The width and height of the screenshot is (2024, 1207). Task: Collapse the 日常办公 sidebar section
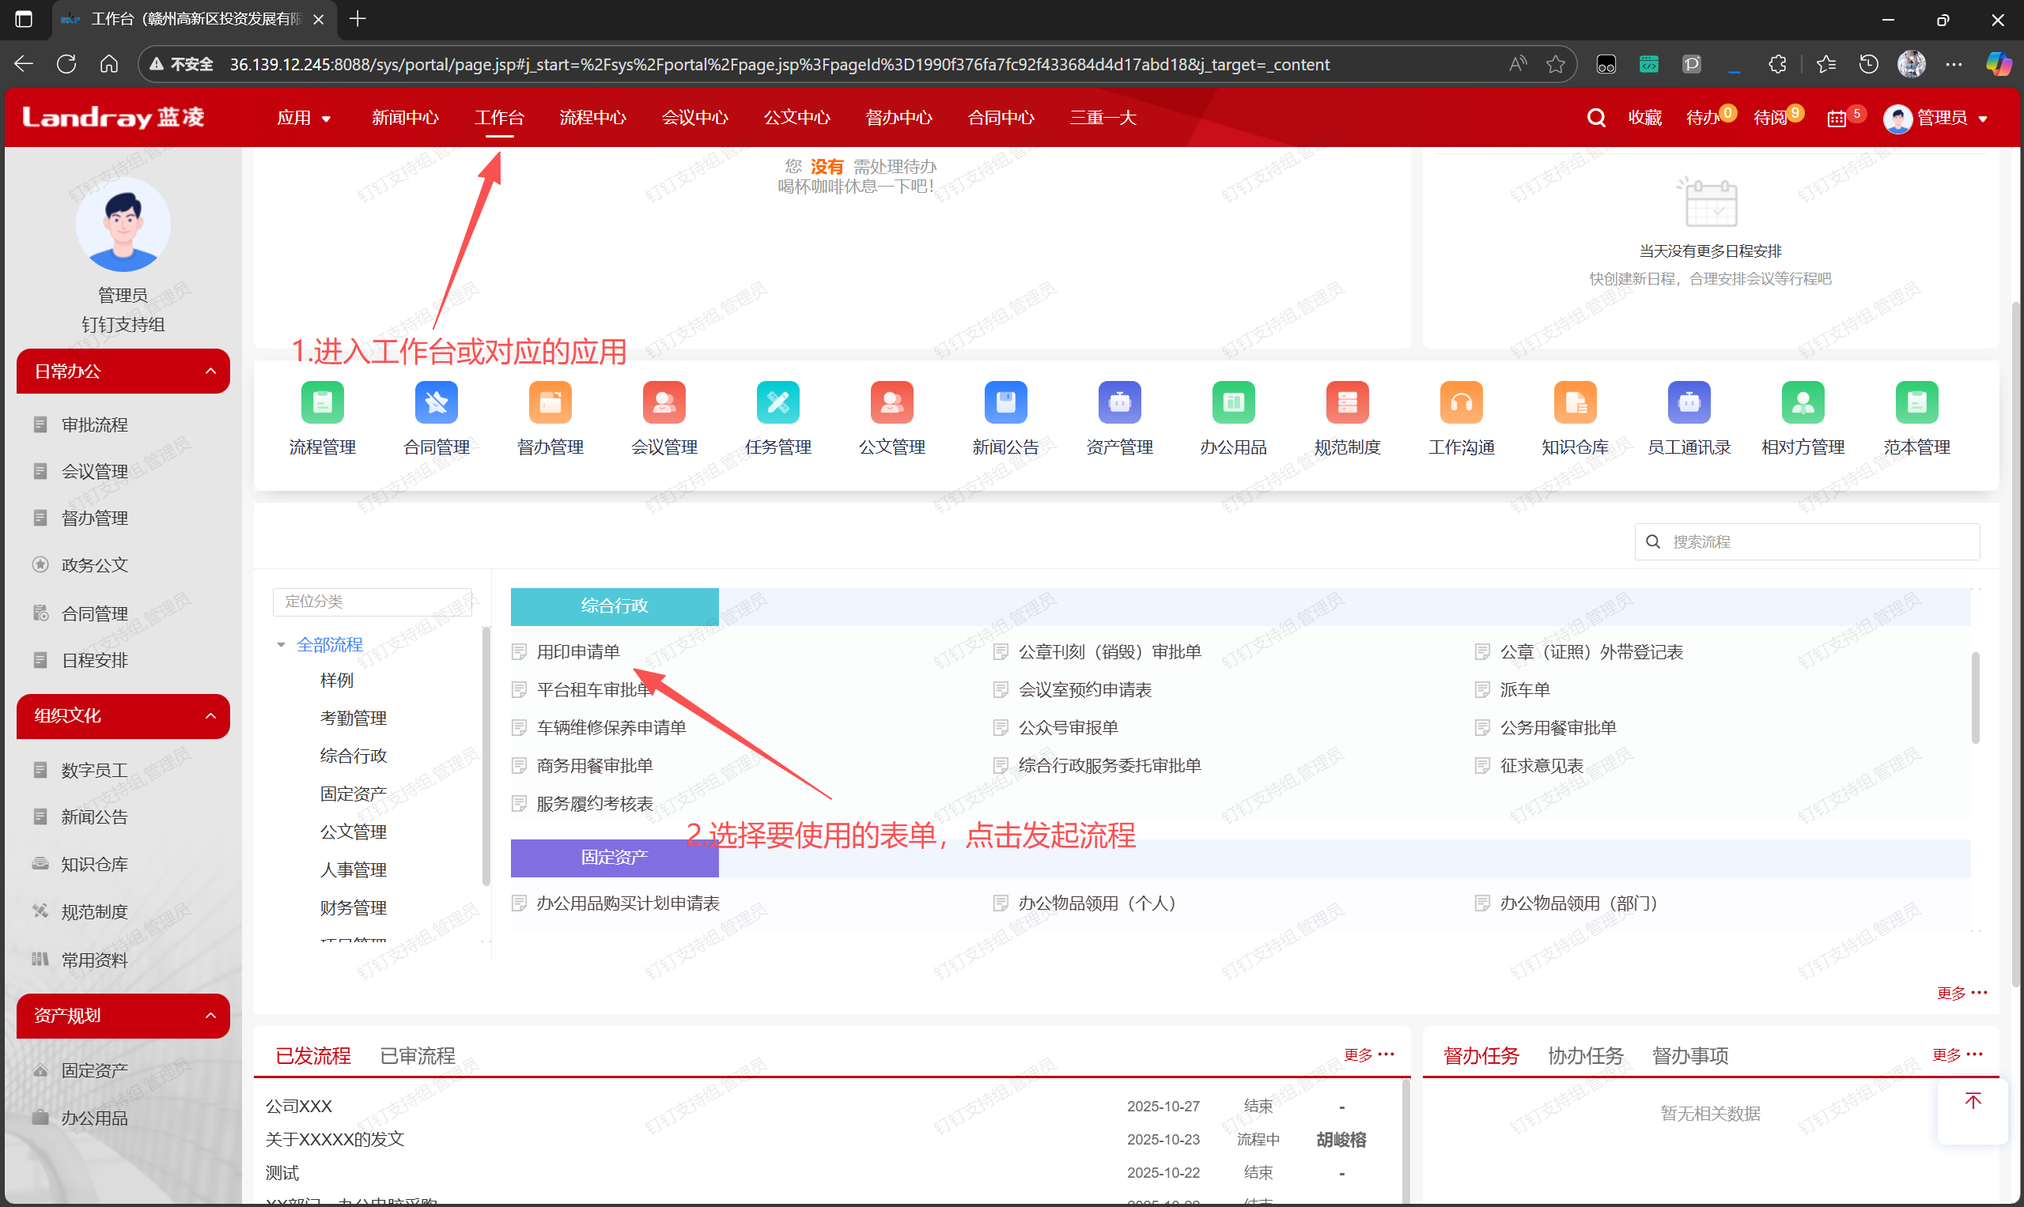click(x=210, y=371)
